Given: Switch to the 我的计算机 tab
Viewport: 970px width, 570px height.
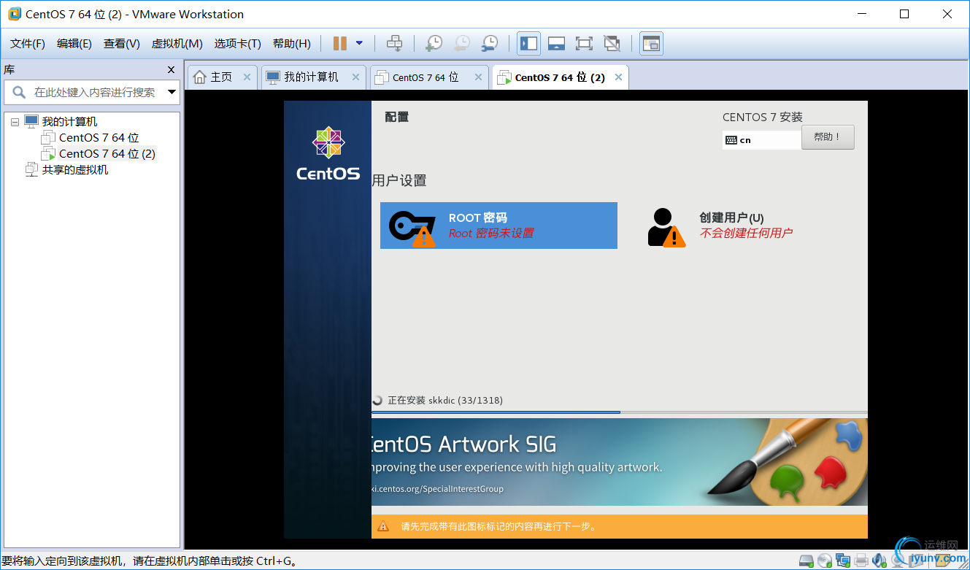Looking at the screenshot, I should (312, 77).
